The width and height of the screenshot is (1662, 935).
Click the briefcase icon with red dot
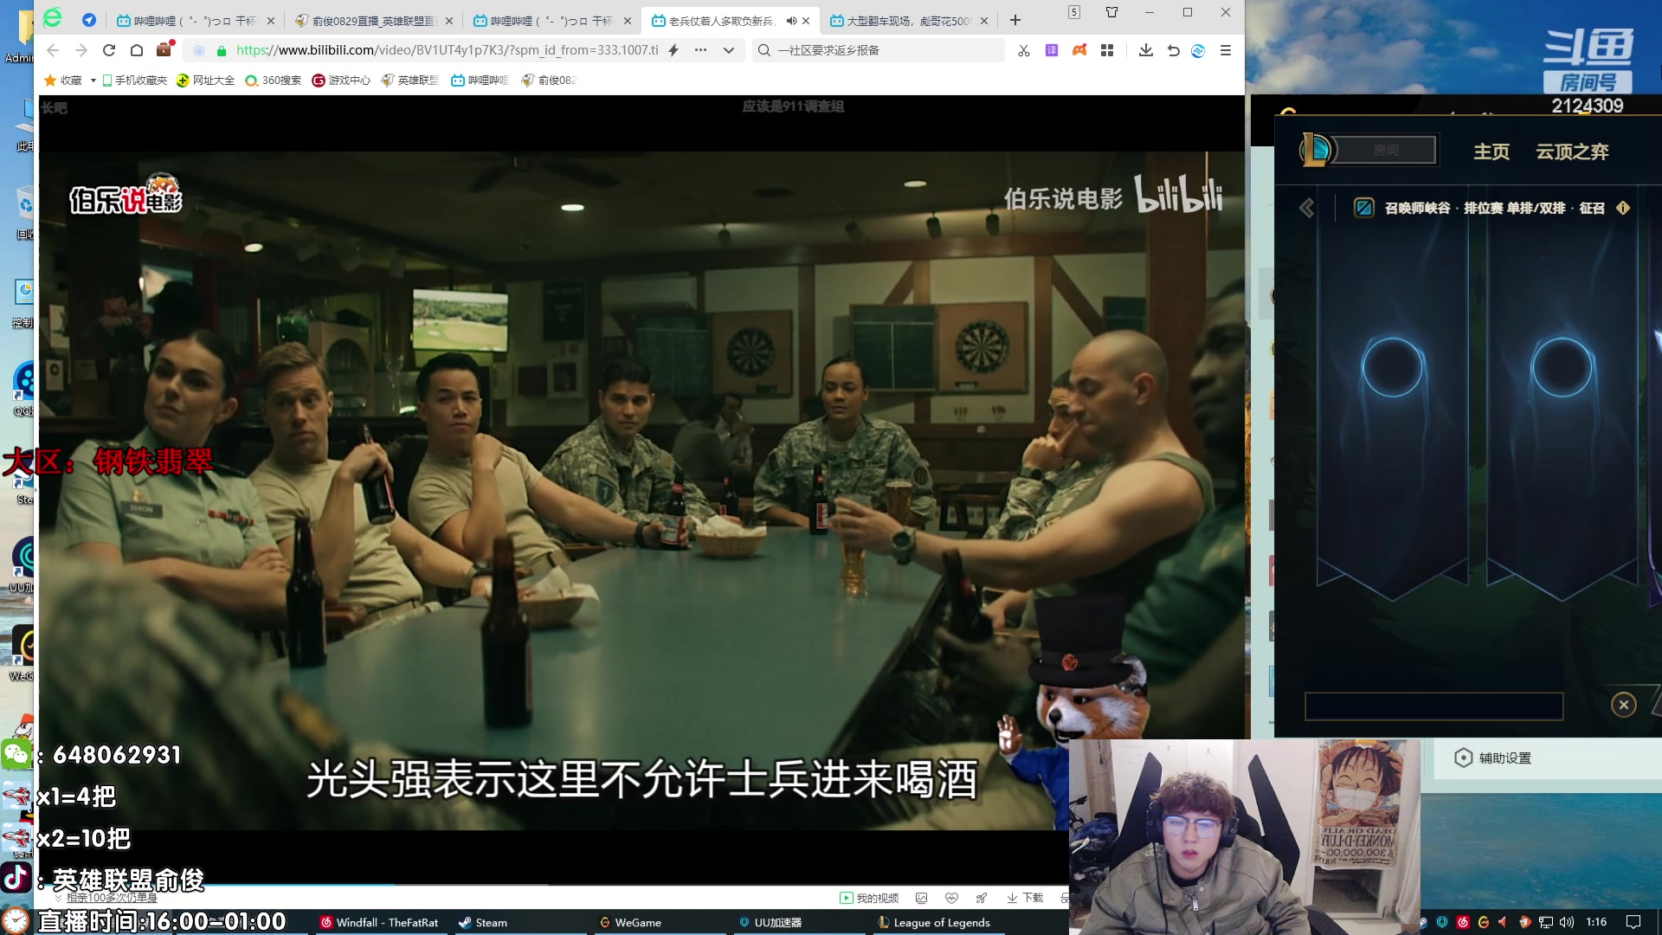click(x=164, y=49)
